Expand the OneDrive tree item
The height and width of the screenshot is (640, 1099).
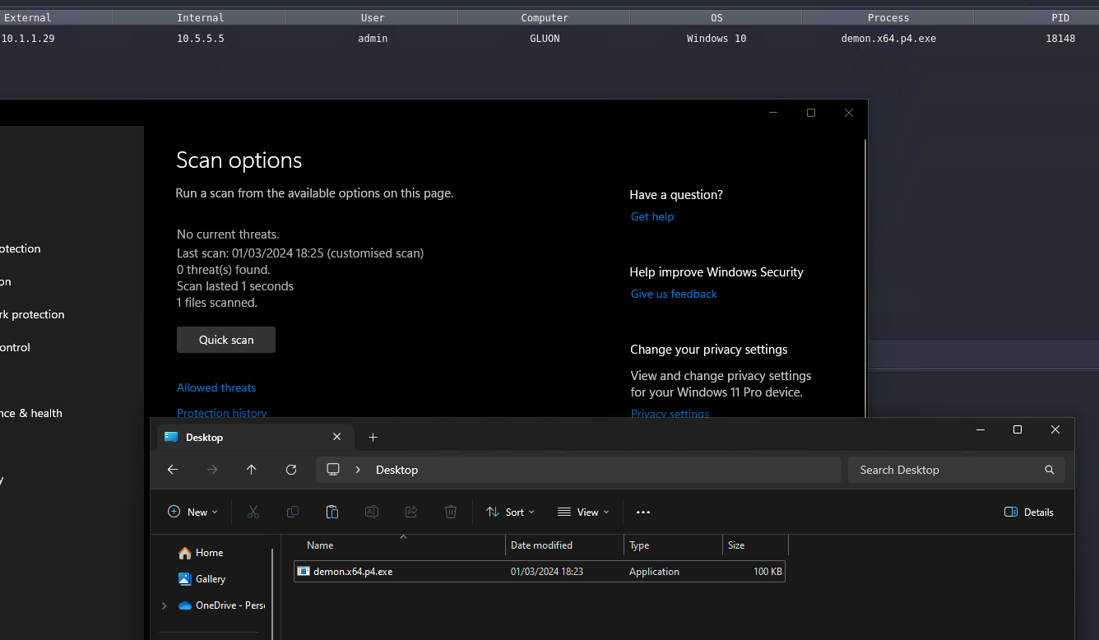[165, 605]
